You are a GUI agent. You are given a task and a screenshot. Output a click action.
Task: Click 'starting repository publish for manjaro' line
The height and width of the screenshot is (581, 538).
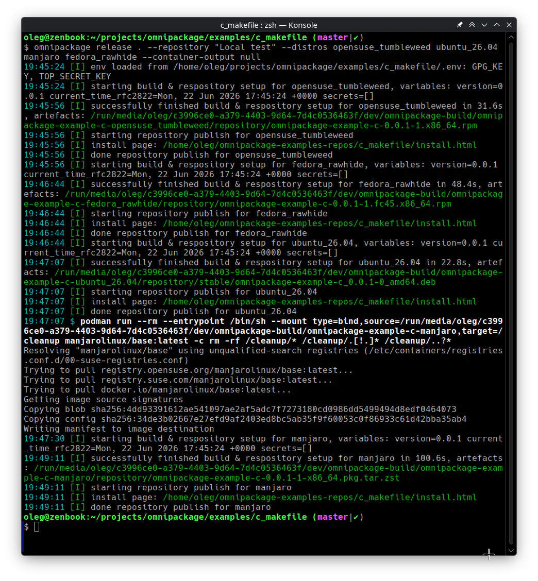(158, 488)
